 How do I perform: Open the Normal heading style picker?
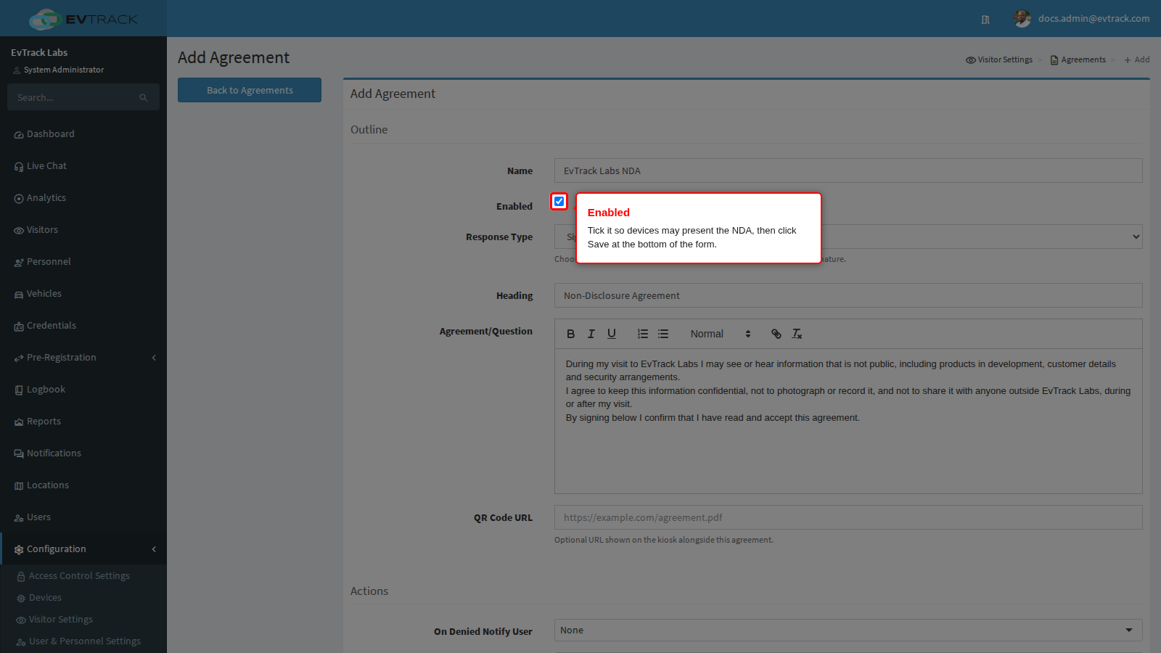pyautogui.click(x=720, y=334)
